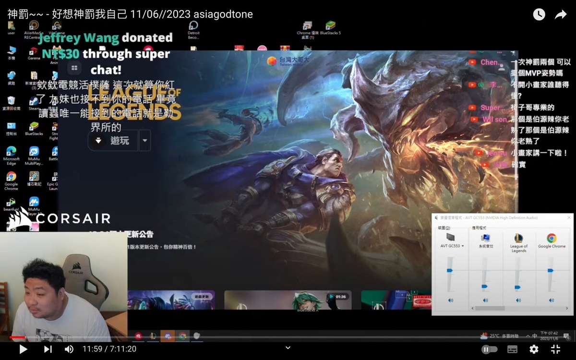Click the Chrome icon in the Windows taskbar
Screen dimensions: 576x360
tap(182, 336)
